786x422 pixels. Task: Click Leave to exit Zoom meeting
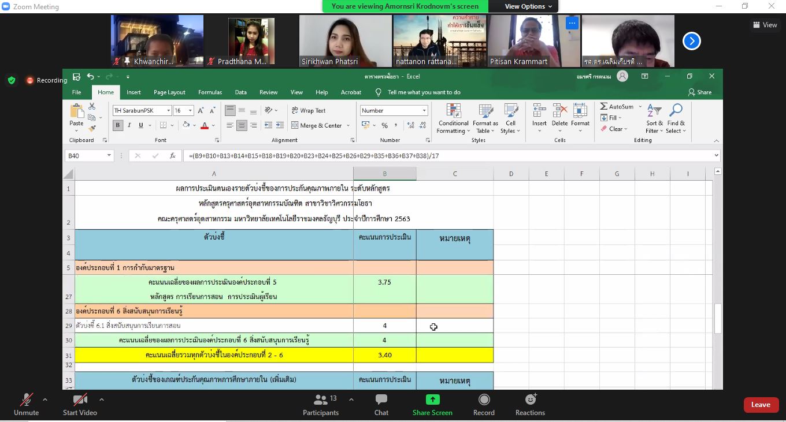point(761,405)
